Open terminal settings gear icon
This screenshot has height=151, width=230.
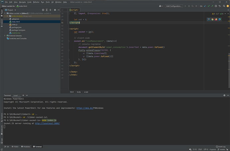[224, 95]
